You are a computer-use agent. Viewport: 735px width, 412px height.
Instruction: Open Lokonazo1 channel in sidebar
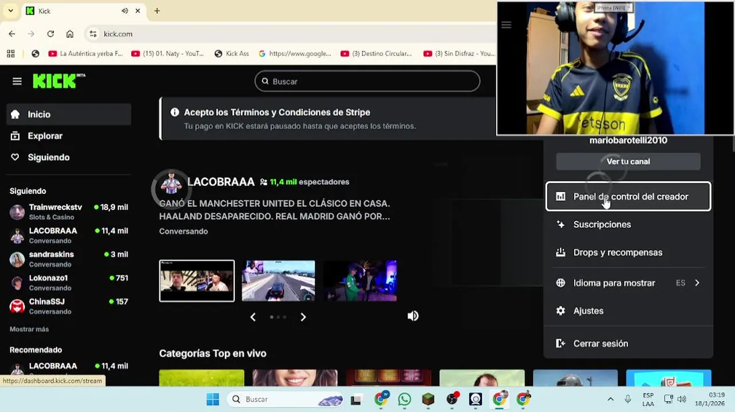coord(69,282)
